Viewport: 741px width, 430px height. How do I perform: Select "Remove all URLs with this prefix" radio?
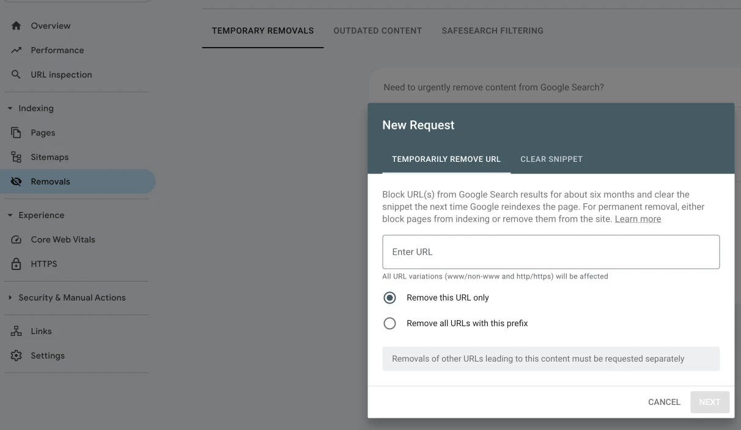point(389,324)
